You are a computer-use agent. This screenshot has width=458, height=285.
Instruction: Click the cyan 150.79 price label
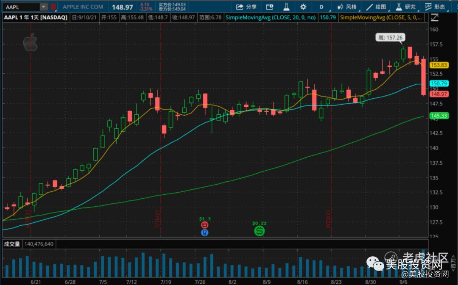pos(439,83)
